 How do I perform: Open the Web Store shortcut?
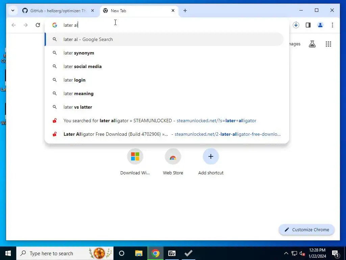coord(173,162)
